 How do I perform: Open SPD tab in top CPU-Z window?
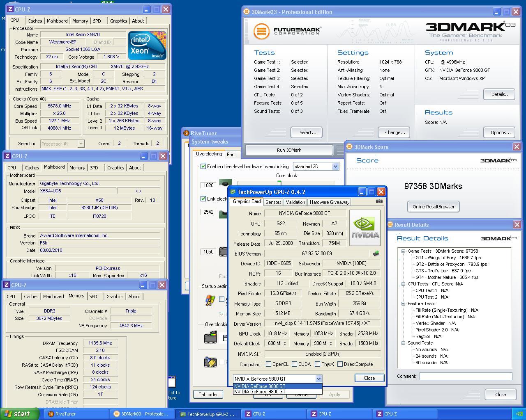click(97, 21)
